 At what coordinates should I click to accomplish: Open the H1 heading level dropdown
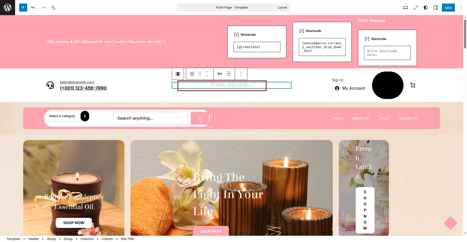[220, 74]
